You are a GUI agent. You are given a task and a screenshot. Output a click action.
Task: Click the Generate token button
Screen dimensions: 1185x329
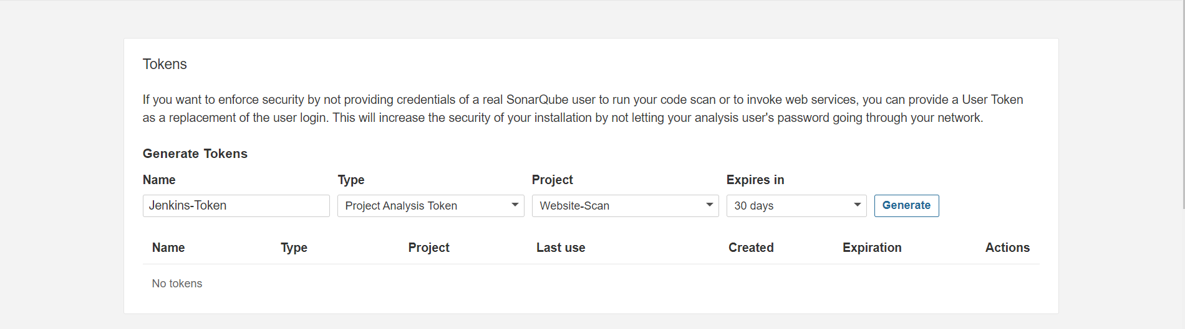906,206
